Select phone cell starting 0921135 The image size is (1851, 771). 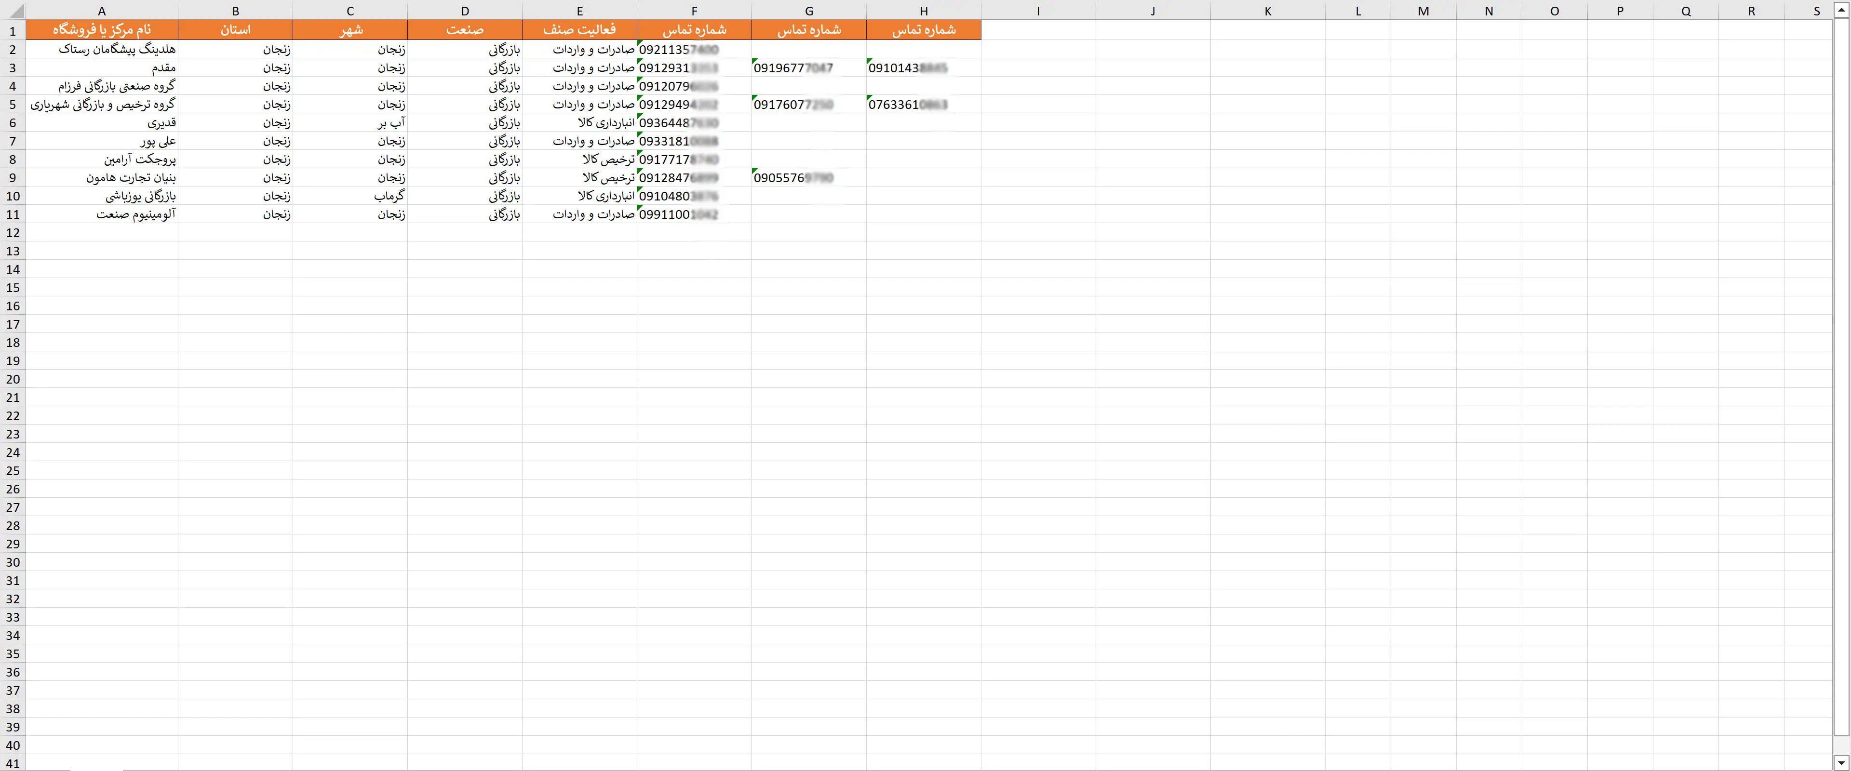694,49
